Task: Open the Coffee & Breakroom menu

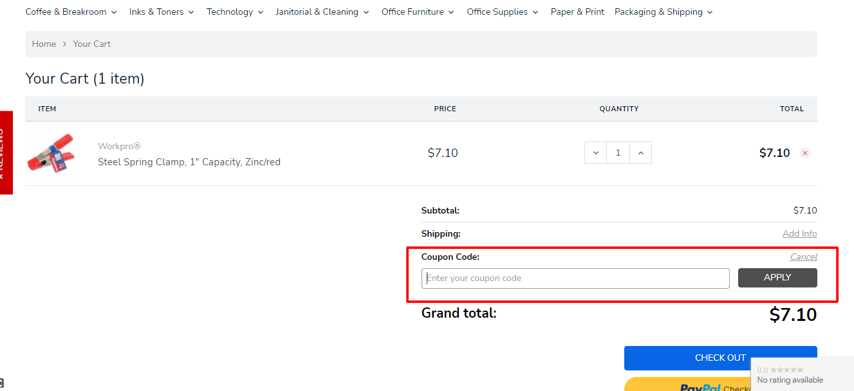Action: [x=71, y=12]
